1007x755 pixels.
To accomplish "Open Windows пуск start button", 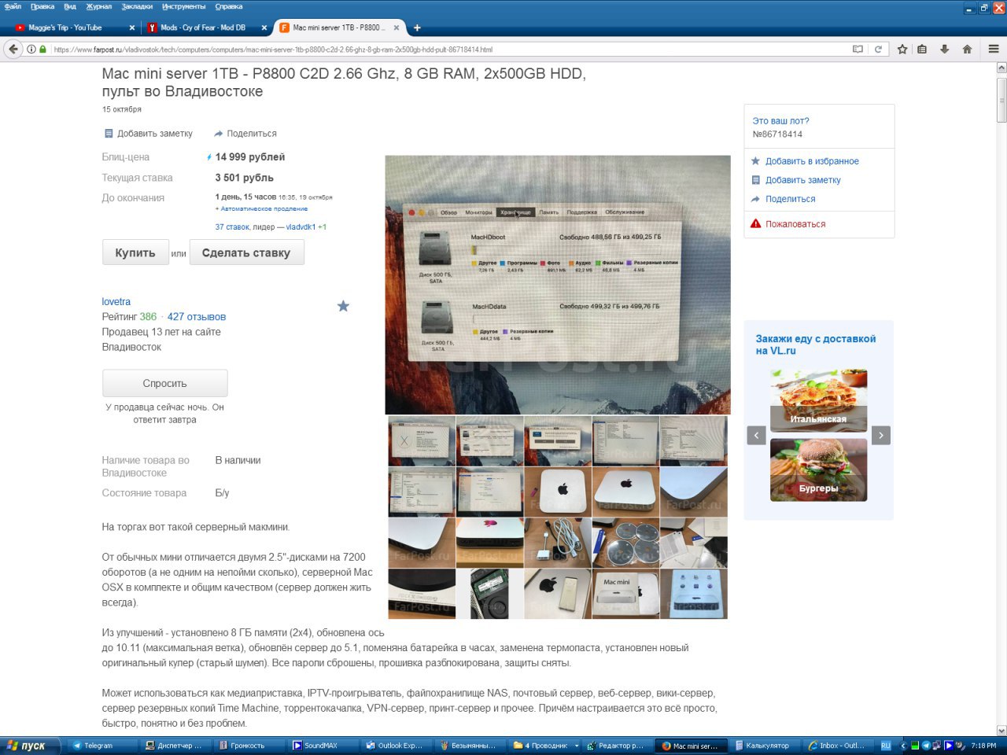I will [30, 746].
